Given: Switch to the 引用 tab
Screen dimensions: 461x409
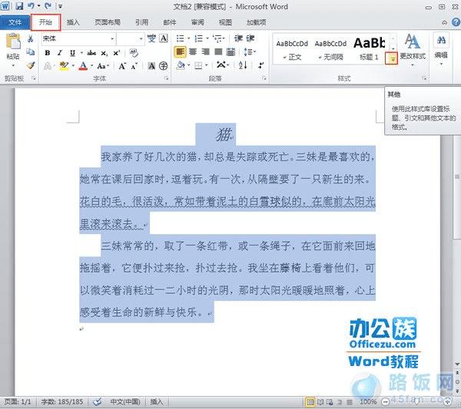Looking at the screenshot, I should pos(141,22).
